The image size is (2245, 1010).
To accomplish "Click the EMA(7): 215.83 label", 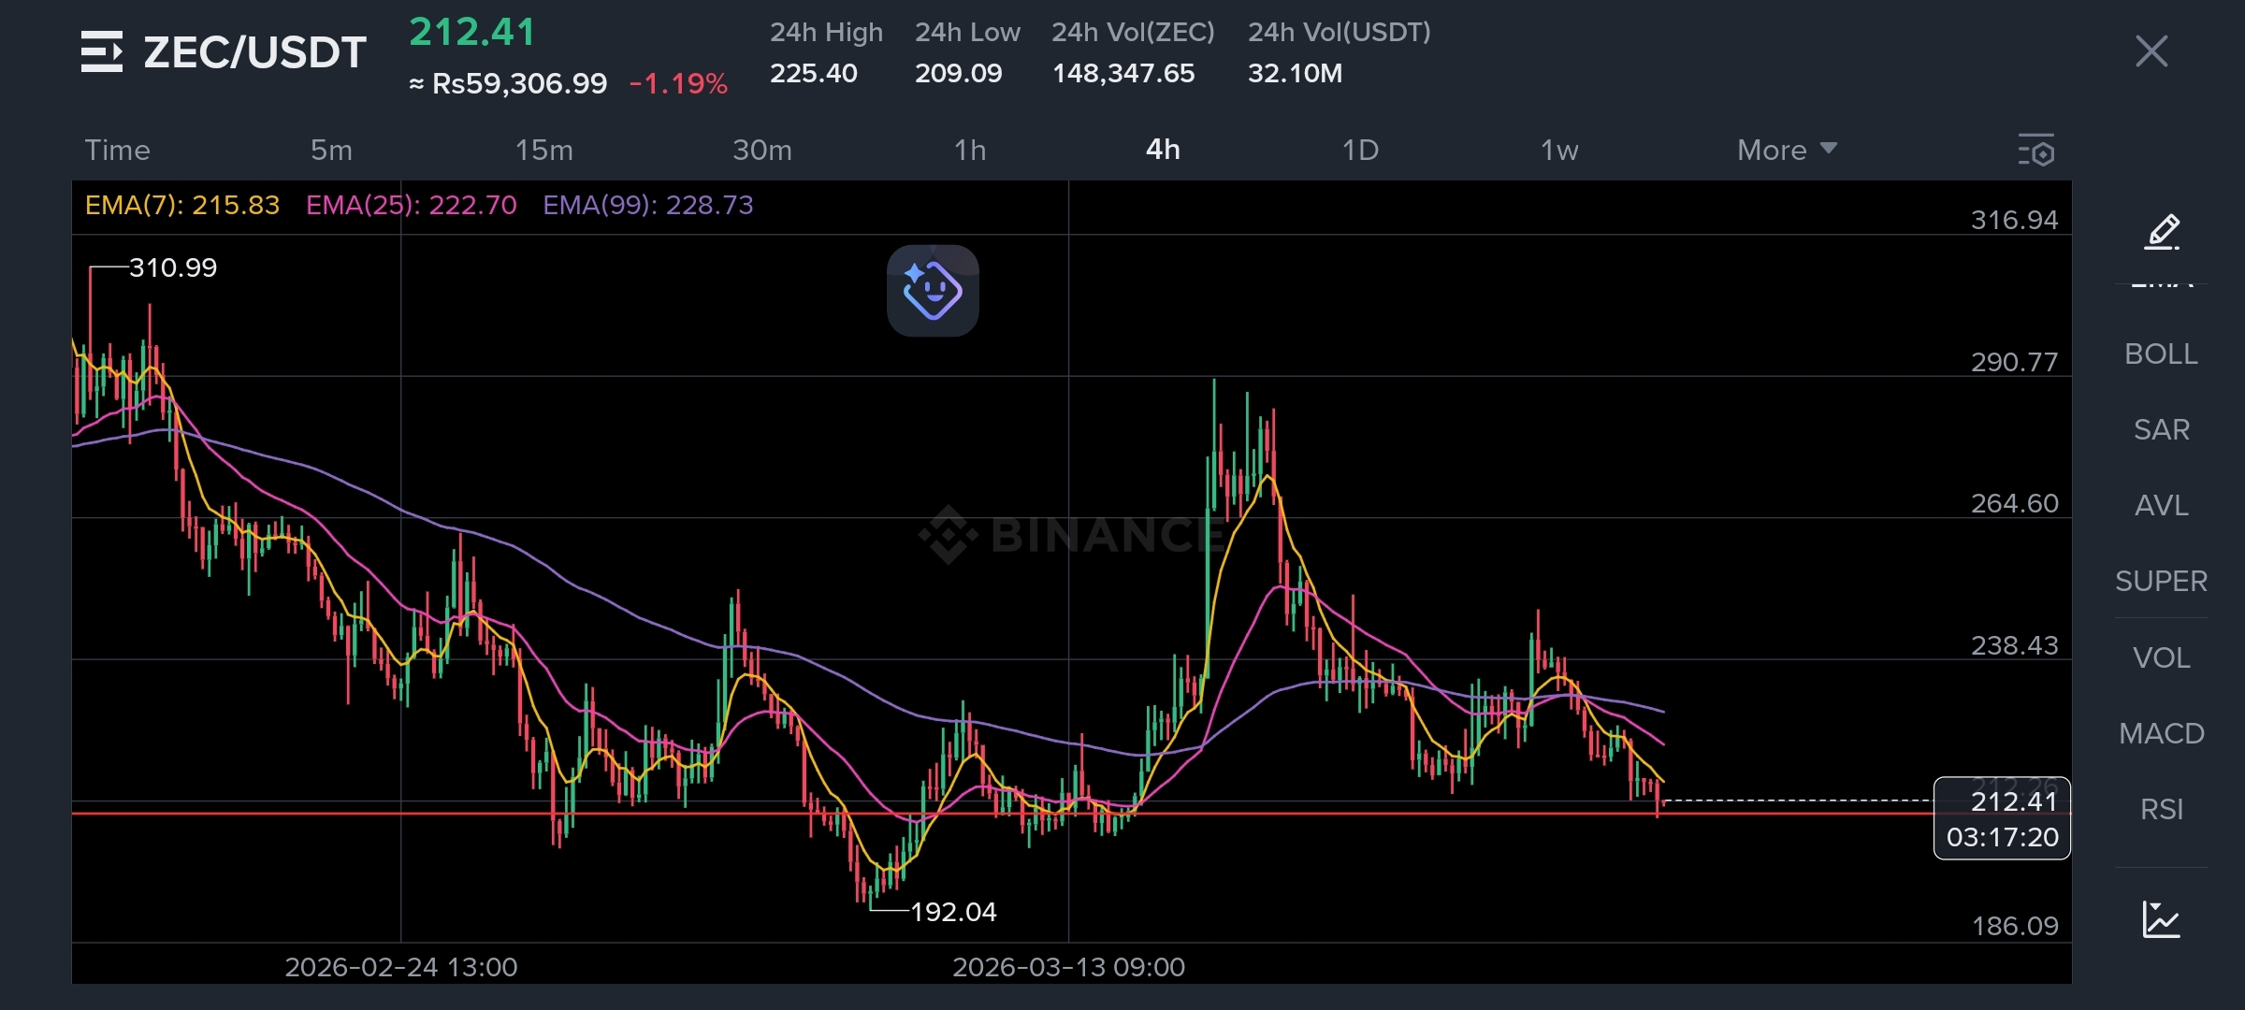I will click(x=182, y=205).
